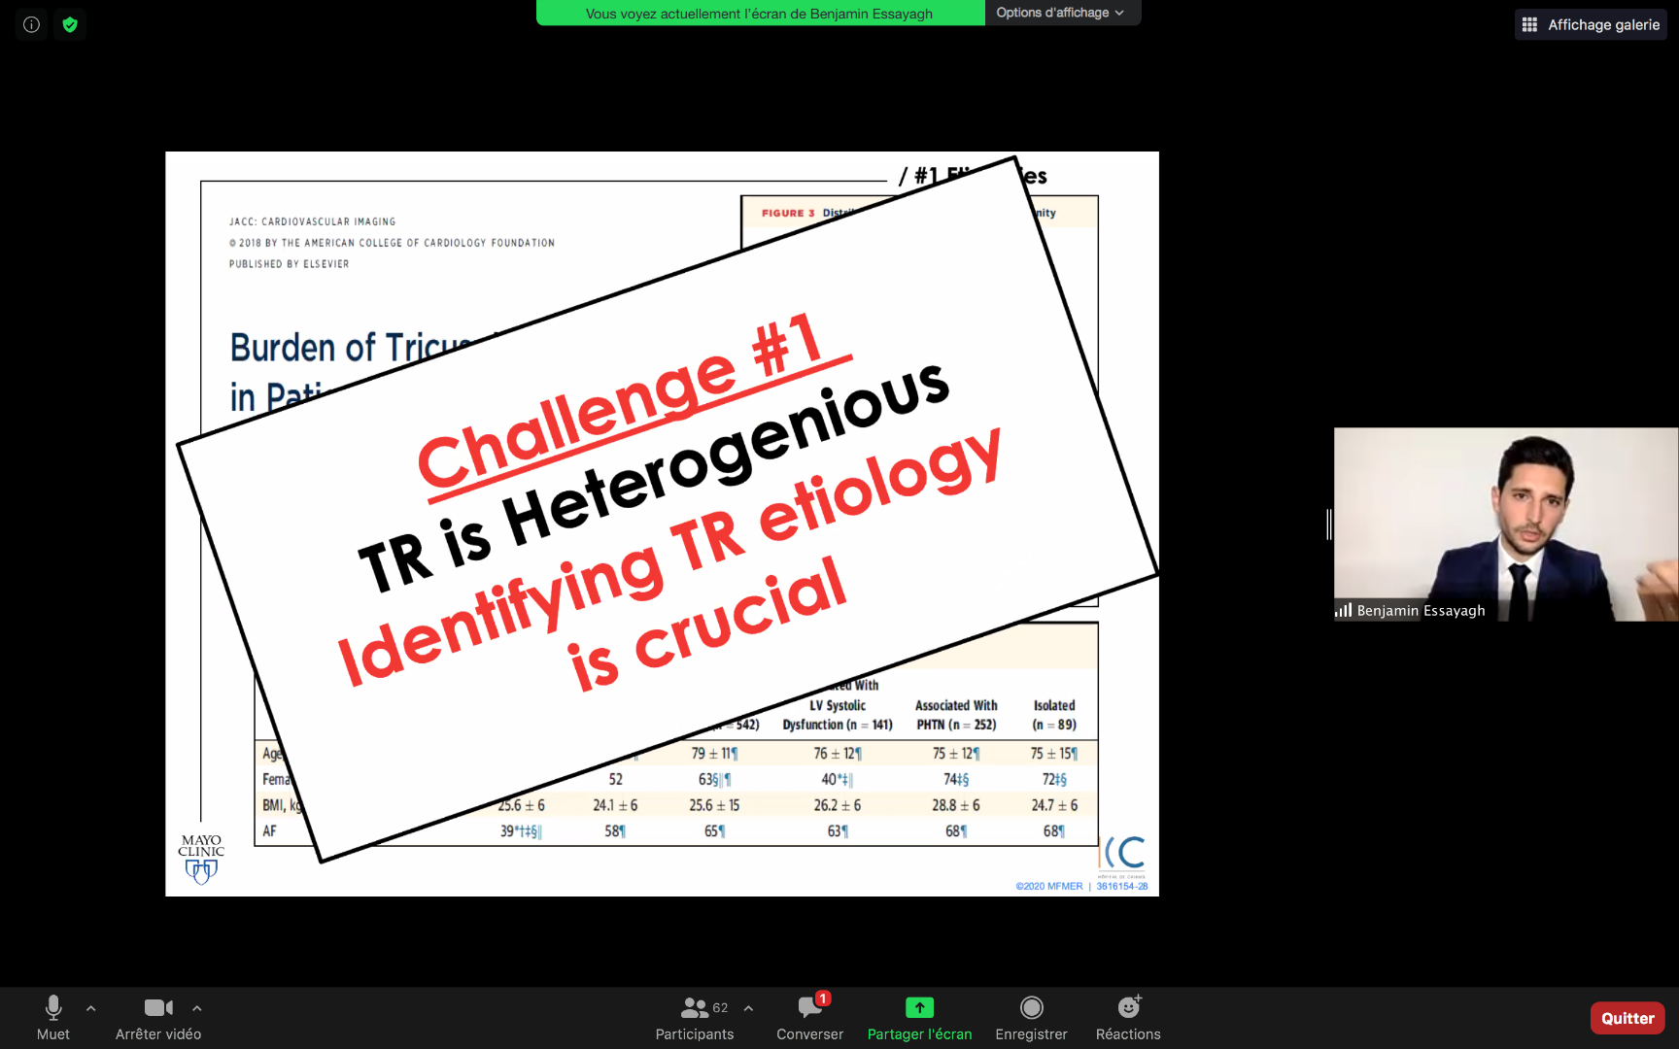
Task: Leave the meeting with Quitter
Action: pyautogui.click(x=1628, y=1018)
